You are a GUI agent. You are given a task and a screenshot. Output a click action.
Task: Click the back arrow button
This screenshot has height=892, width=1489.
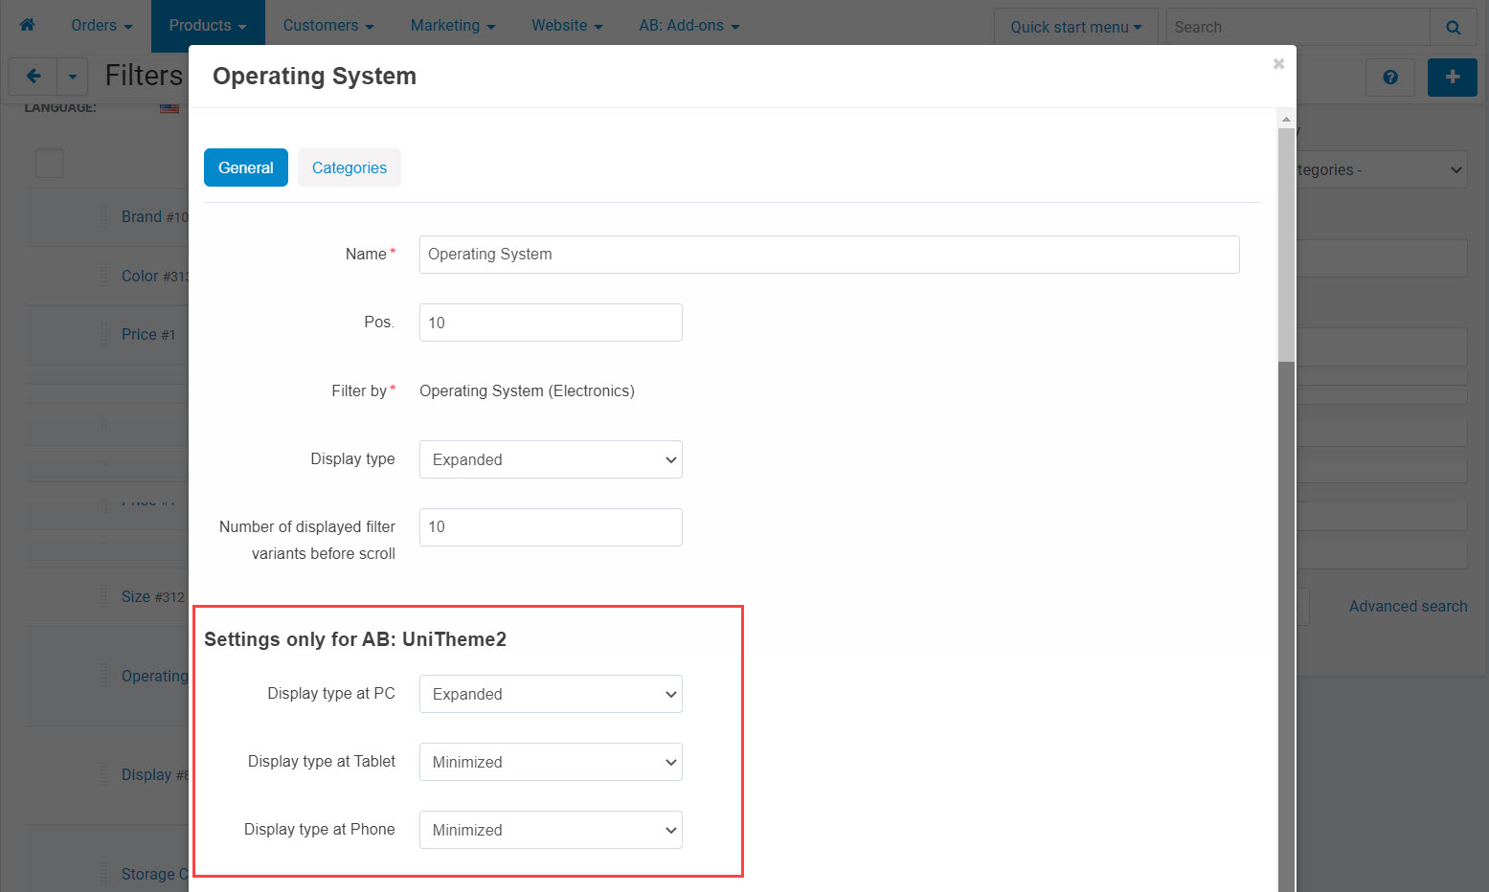tap(34, 77)
